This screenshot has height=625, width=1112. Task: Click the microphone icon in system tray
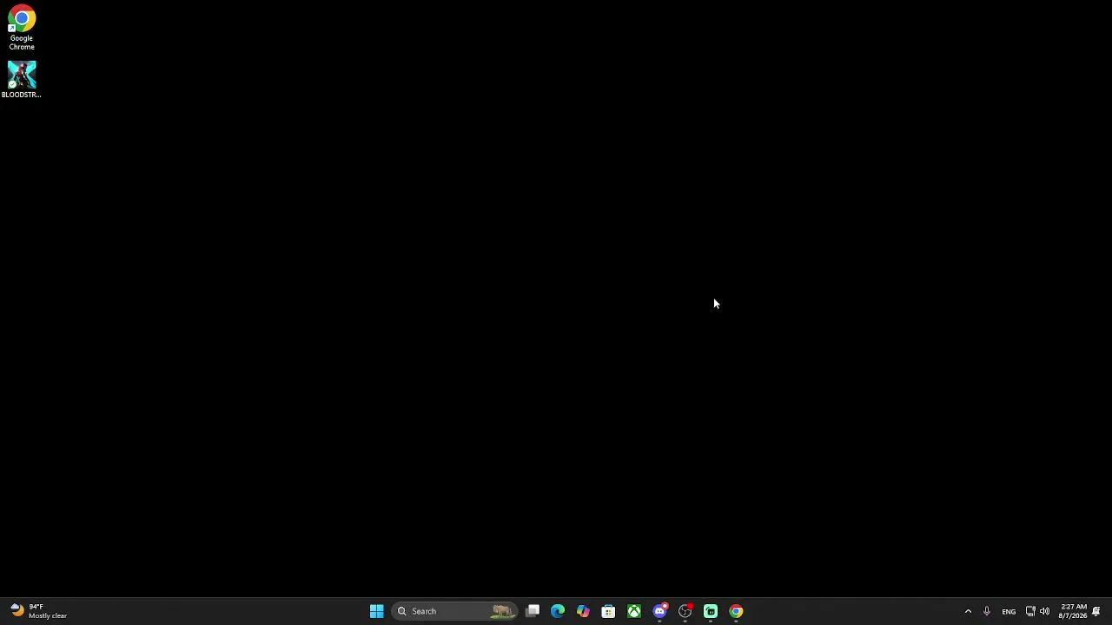point(987,611)
